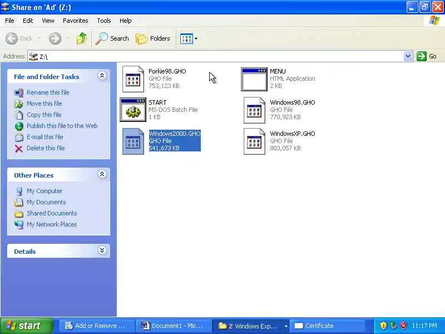Click Rename this file link
Image resolution: width=445 pixels, height=334 pixels.
coord(48,92)
